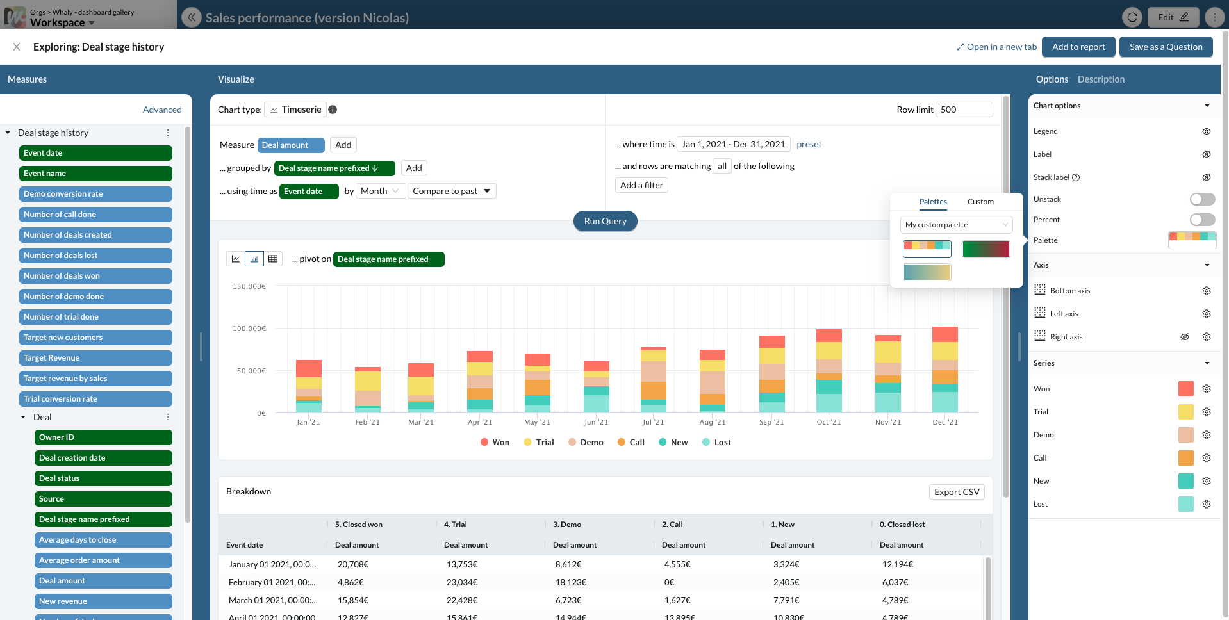Hide the Legend using eye icon

click(x=1206, y=131)
